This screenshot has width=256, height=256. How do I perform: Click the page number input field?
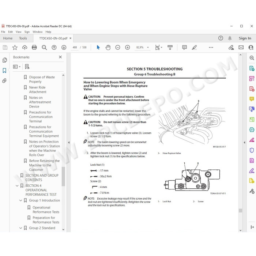click(75, 48)
